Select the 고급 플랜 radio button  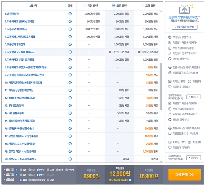click(143, 5)
